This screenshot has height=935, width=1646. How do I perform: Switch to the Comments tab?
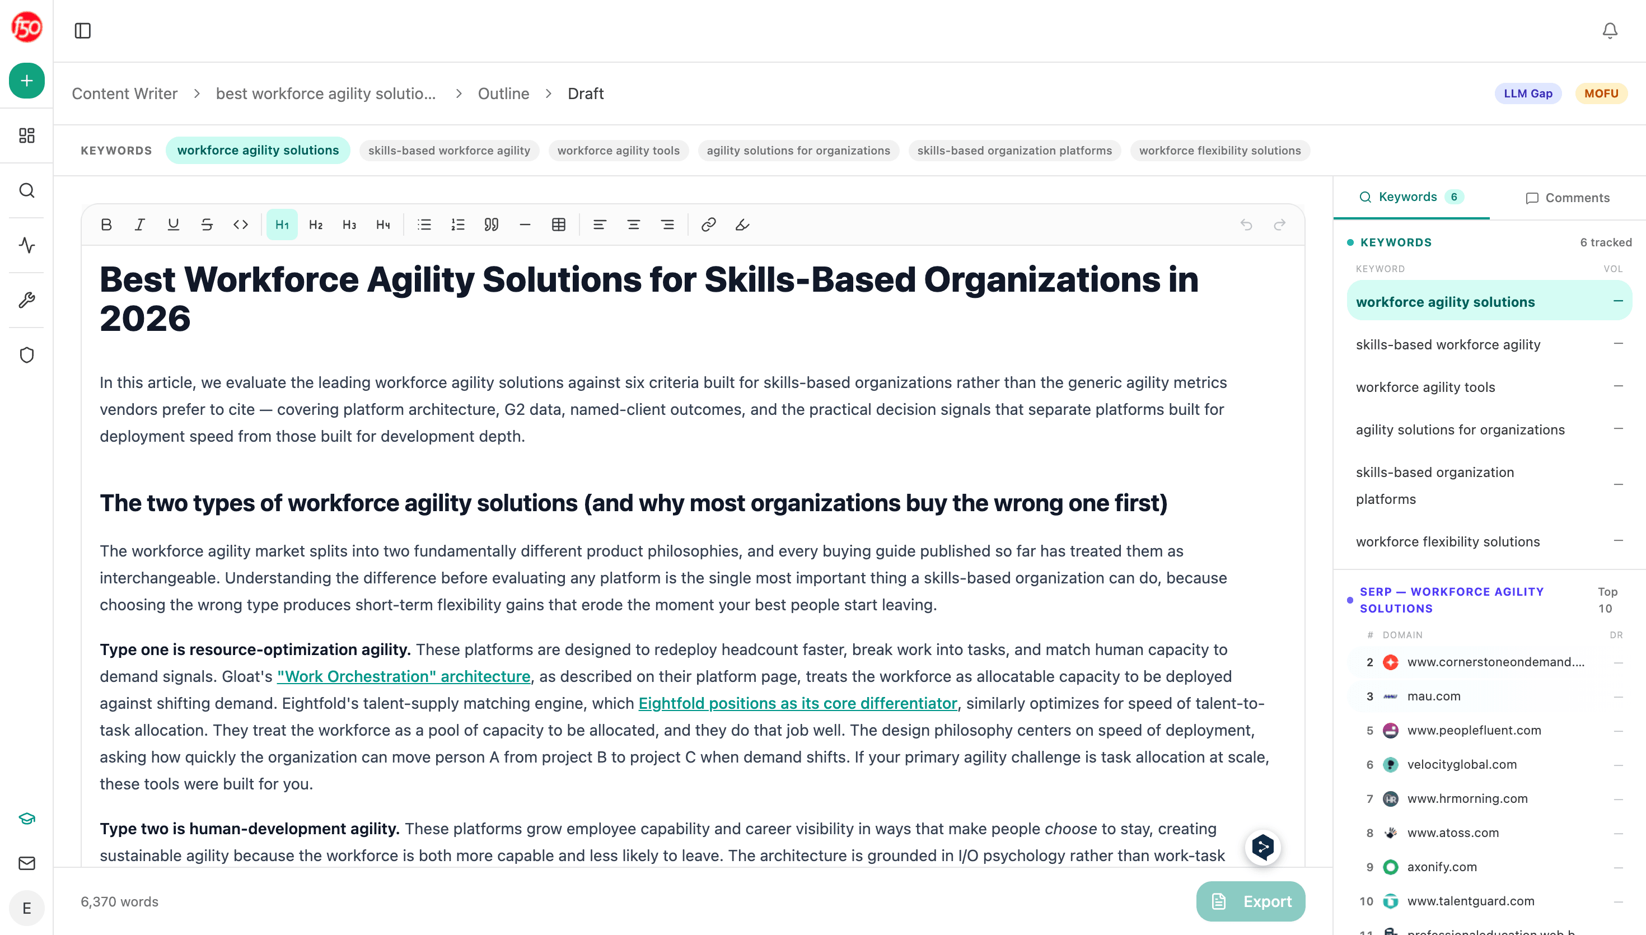click(1568, 198)
